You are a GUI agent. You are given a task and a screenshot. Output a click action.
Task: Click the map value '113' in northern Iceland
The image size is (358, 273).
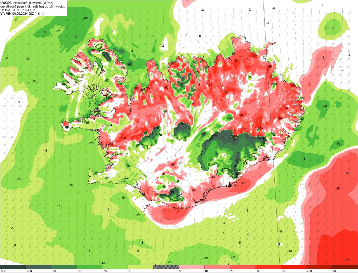[x=210, y=85]
